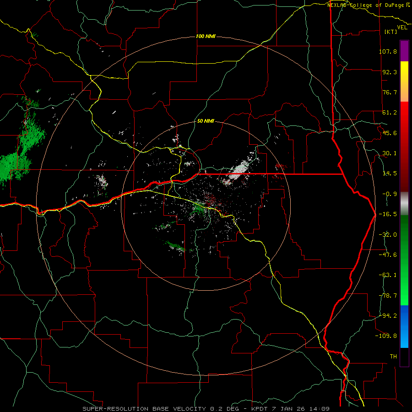The image size is (412, 412).
Task: Click the 92.3 velocity scale value
Action: pyautogui.click(x=390, y=72)
